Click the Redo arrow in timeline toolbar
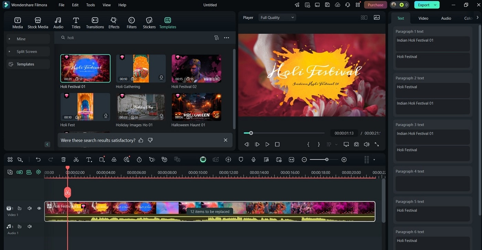482x250 pixels. (x=51, y=160)
